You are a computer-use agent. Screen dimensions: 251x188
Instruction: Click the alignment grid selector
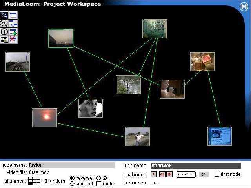click(34, 181)
